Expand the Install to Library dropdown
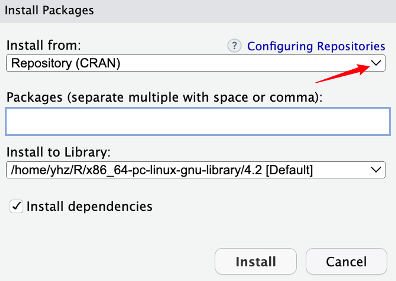Screen dimensions: 396x281 [x=196, y=170]
